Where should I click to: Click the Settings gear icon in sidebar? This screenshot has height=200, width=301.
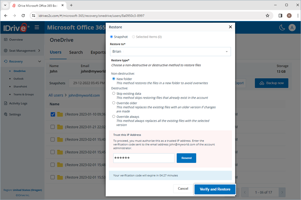(x=7, y=114)
